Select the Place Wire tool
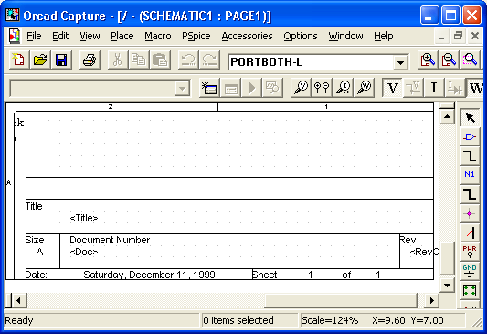Viewport: 487px width, 334px height. point(470,156)
